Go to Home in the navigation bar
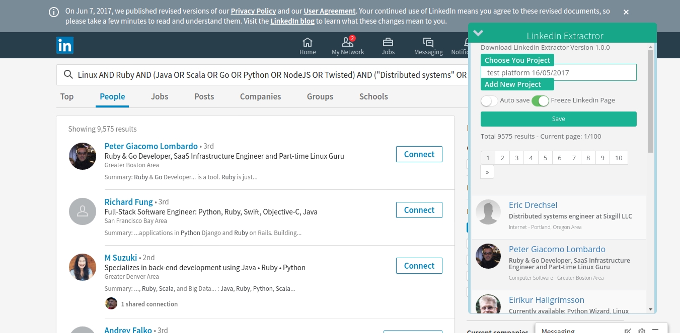The image size is (680, 333). click(x=308, y=46)
